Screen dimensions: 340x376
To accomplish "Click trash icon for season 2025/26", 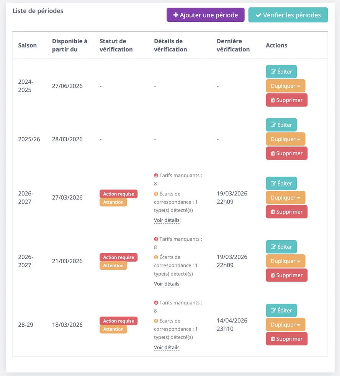I will pyautogui.click(x=273, y=153).
